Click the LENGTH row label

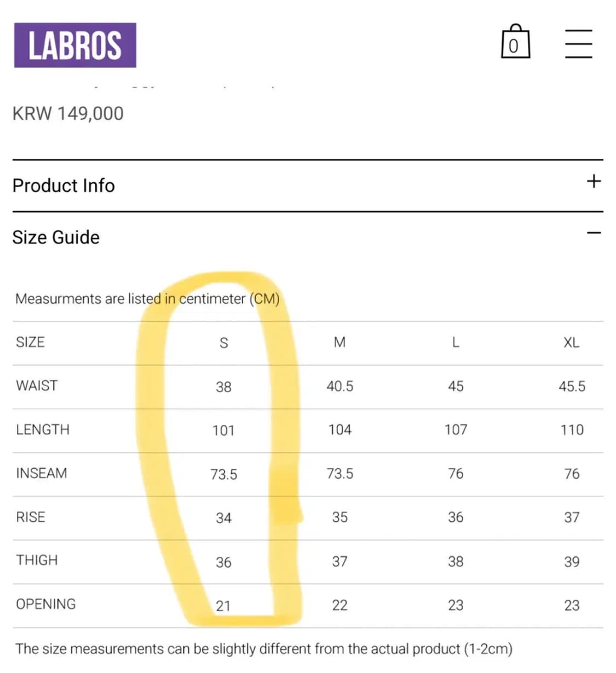[x=43, y=429]
